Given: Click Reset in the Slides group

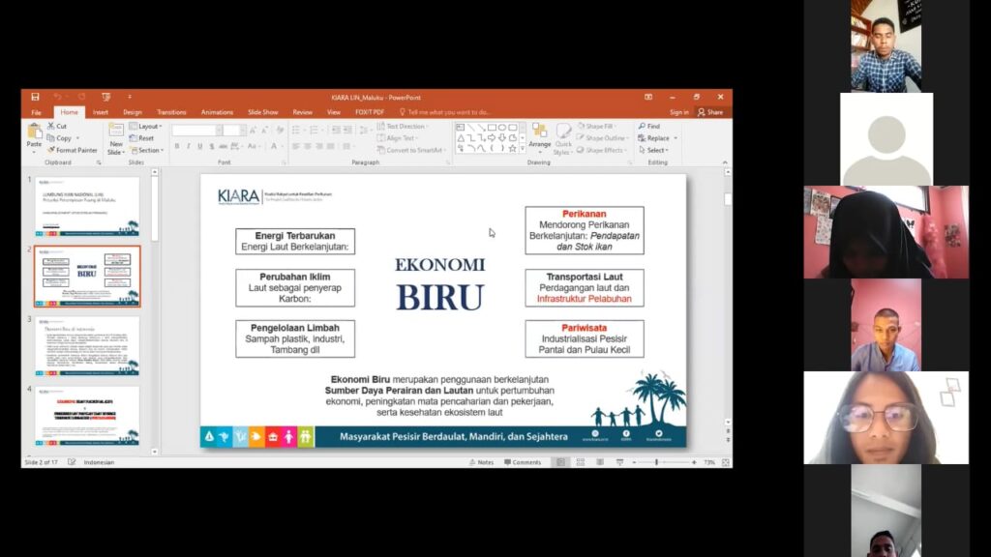Looking at the screenshot, I should pos(142,138).
